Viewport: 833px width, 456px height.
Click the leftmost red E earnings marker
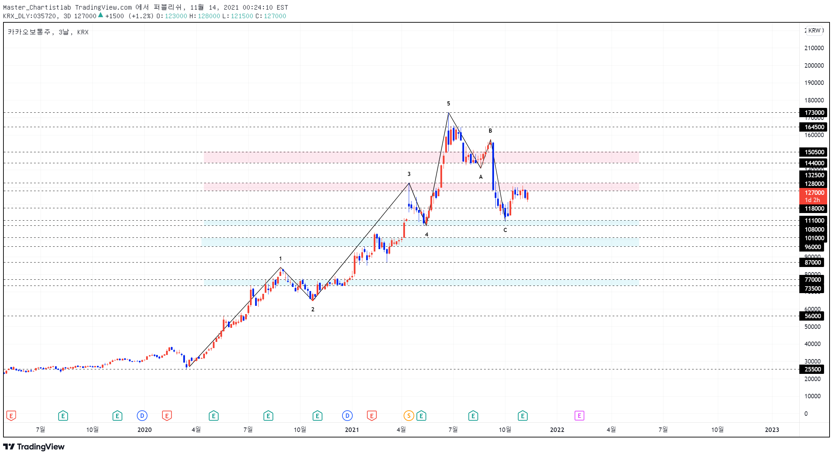click(x=11, y=416)
